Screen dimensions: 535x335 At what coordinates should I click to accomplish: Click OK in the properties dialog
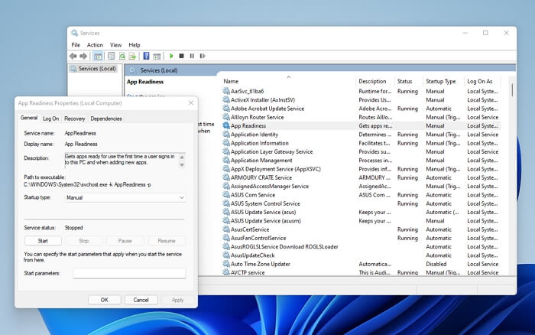click(104, 300)
